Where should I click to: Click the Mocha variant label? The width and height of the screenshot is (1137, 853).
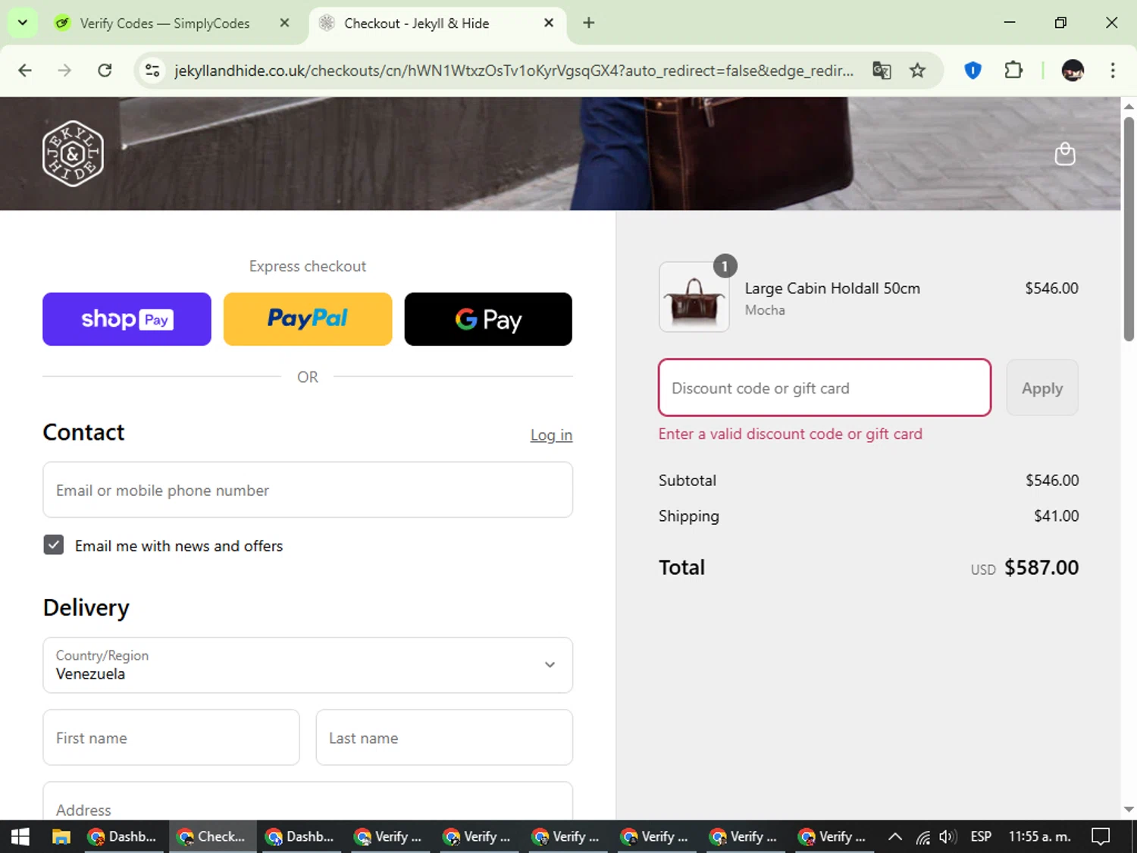tap(765, 310)
